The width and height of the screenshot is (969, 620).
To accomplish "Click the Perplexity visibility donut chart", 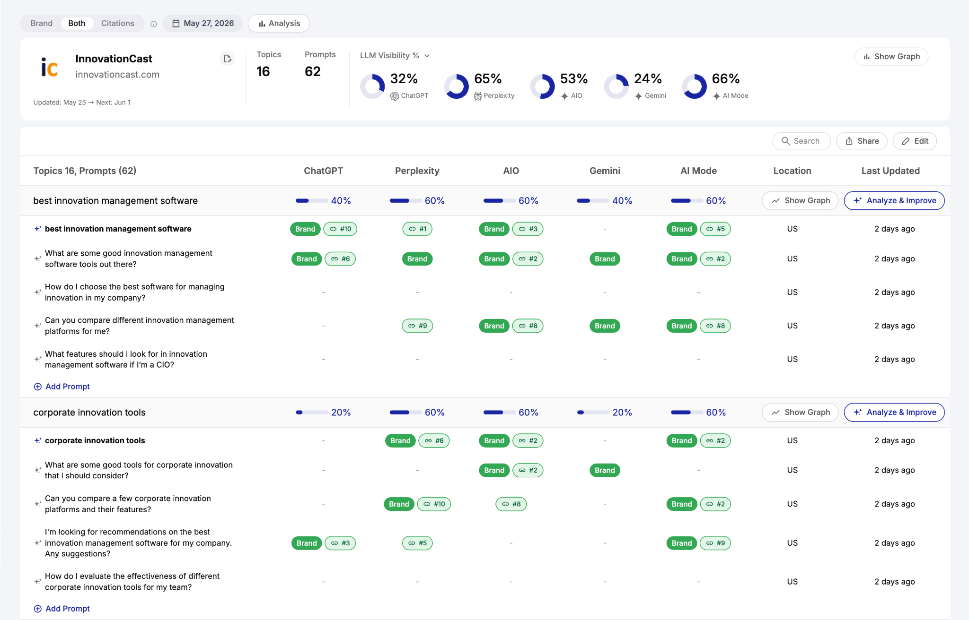I will (456, 86).
